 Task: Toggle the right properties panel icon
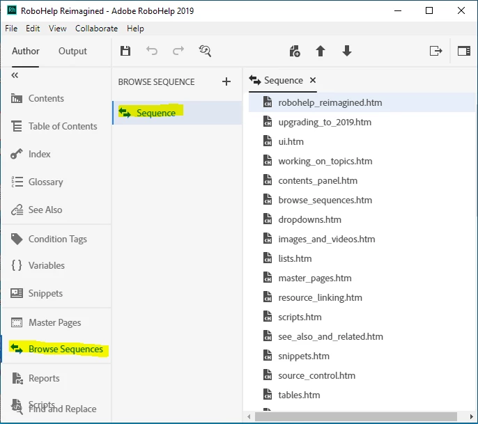pos(463,51)
